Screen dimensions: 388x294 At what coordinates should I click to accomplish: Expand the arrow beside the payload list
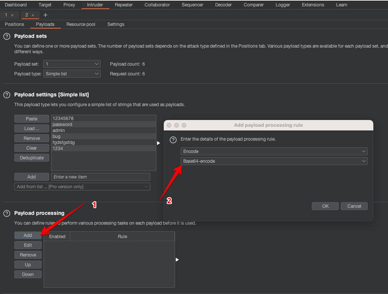pyautogui.click(x=159, y=143)
